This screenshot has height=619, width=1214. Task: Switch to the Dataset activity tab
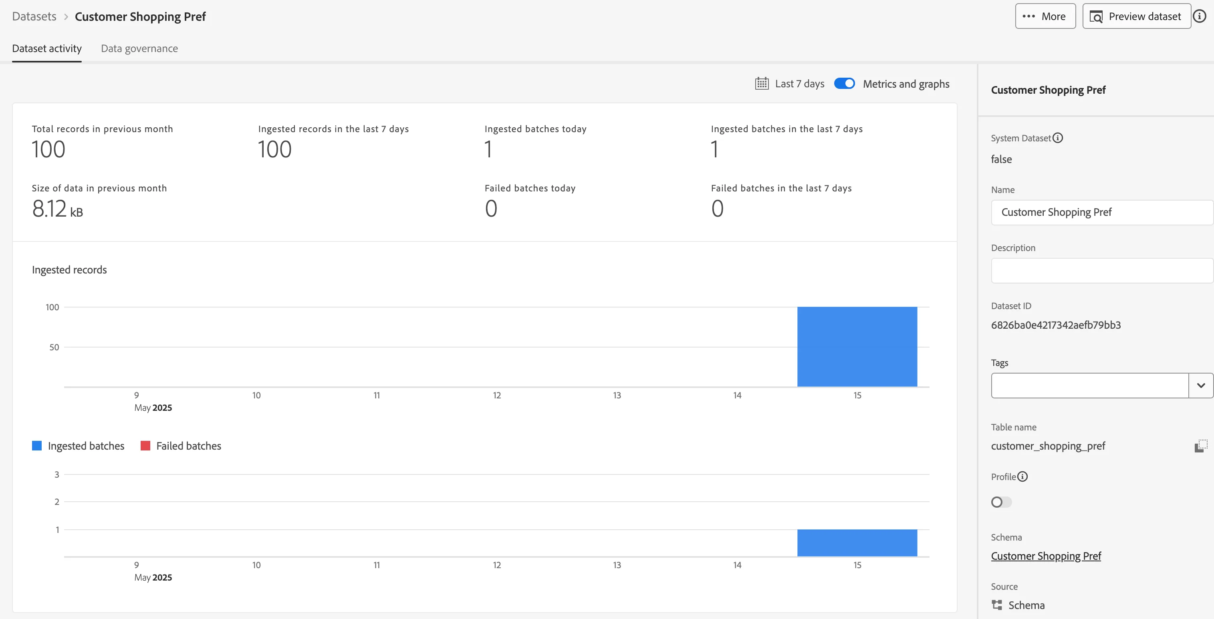pos(46,48)
